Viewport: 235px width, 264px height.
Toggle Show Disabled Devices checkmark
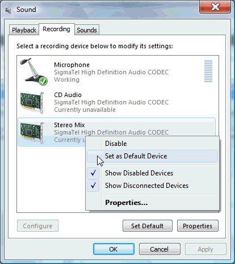pyautogui.click(x=93, y=173)
